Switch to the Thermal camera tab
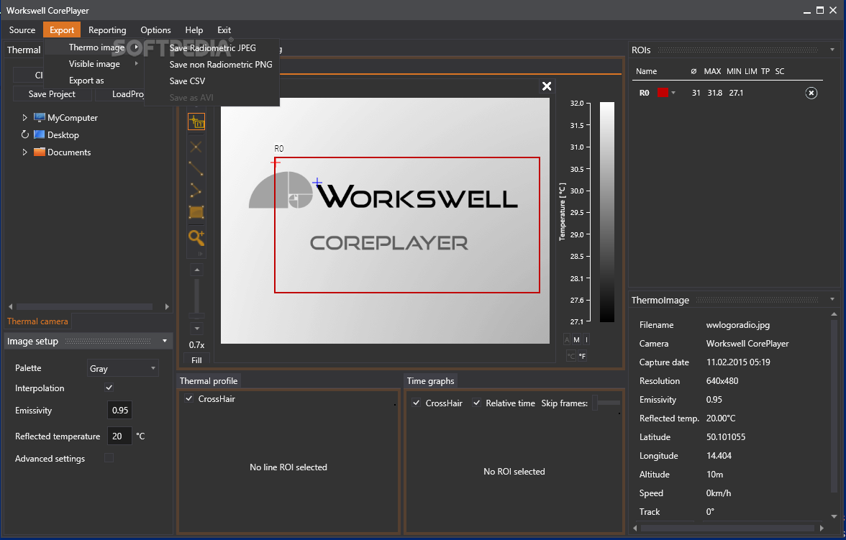The image size is (846, 540). click(x=37, y=321)
